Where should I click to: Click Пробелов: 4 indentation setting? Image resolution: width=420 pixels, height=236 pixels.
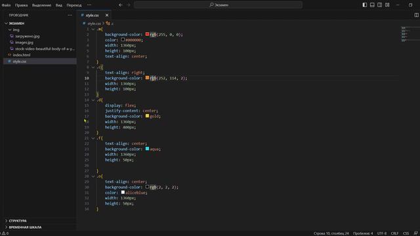[363, 233]
